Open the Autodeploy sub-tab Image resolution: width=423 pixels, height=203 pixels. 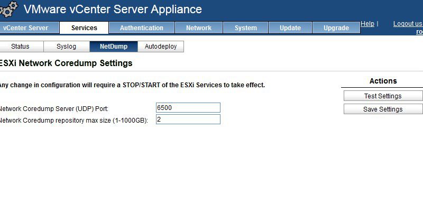point(161,47)
